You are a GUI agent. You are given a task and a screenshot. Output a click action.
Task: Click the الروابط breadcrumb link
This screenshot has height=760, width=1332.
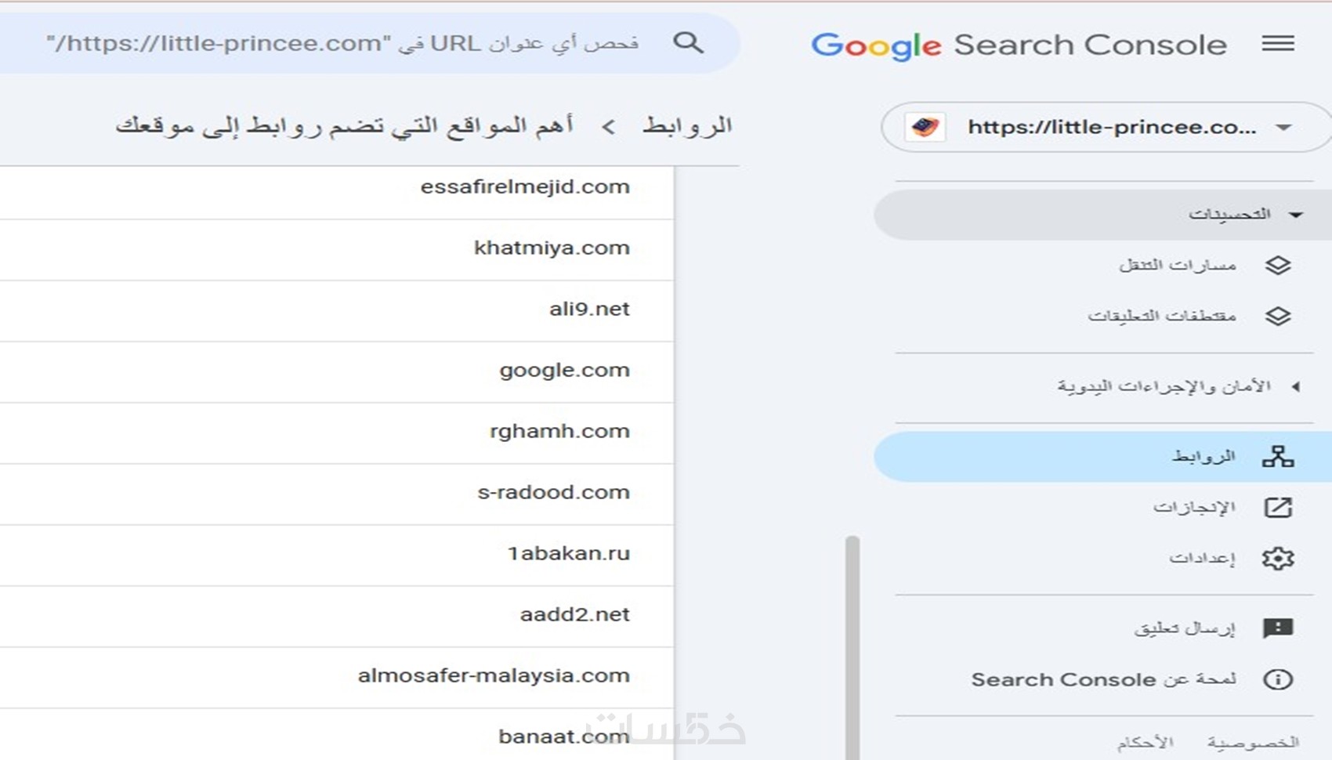click(x=687, y=125)
